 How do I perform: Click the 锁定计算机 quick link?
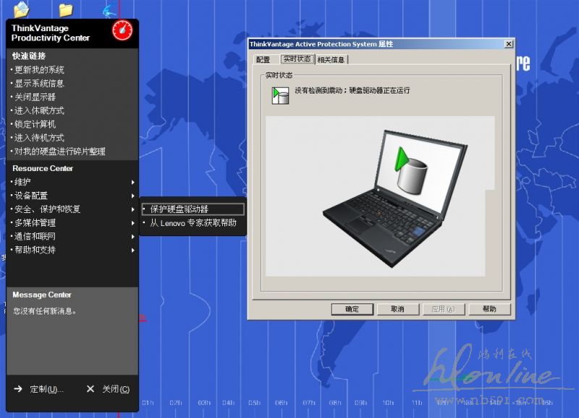pyautogui.click(x=35, y=125)
